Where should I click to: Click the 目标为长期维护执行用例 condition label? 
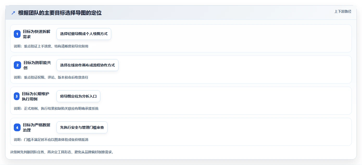(35, 96)
